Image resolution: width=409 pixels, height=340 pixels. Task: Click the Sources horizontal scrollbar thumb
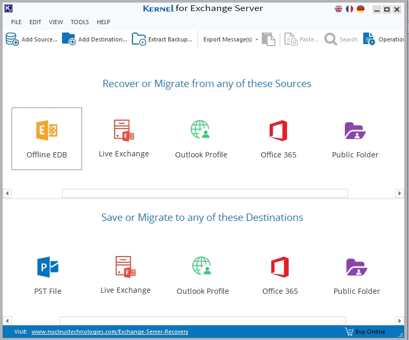[204, 193]
